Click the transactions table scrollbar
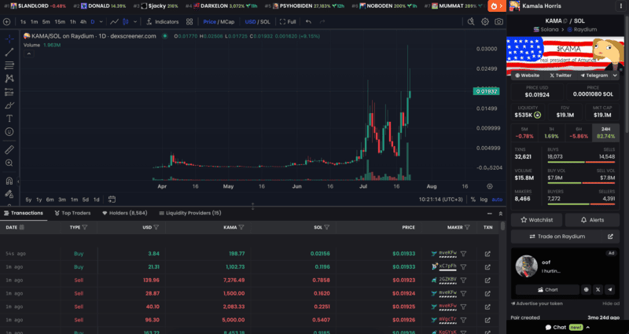629x334 pixels. [502, 226]
